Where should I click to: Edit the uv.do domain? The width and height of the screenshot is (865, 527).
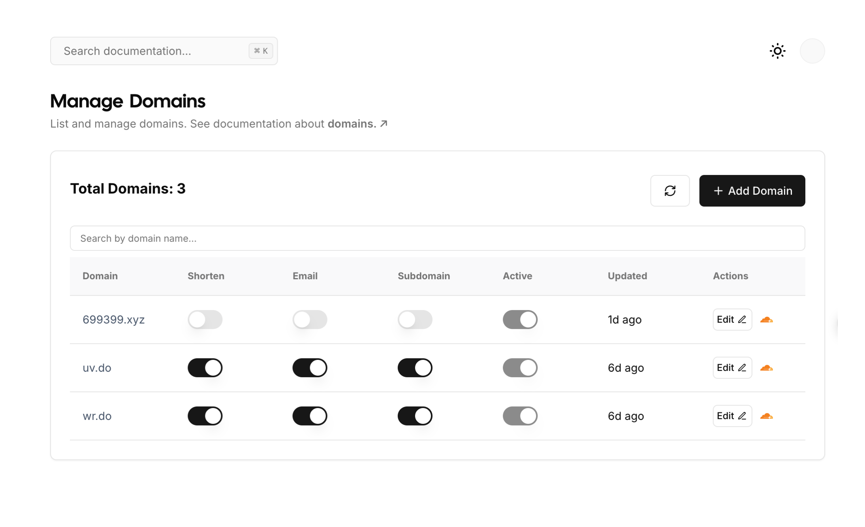[732, 368]
